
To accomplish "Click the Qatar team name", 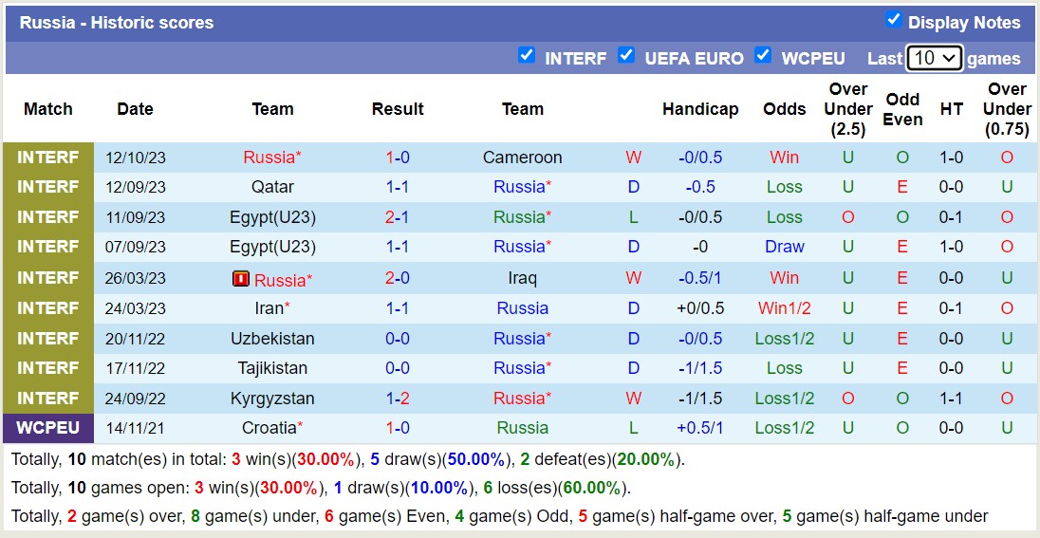I will [272, 187].
